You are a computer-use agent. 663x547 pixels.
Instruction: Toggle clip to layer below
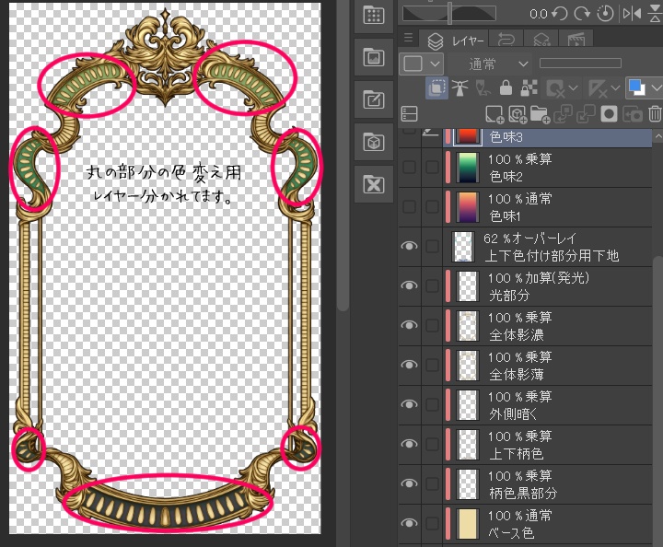[436, 87]
